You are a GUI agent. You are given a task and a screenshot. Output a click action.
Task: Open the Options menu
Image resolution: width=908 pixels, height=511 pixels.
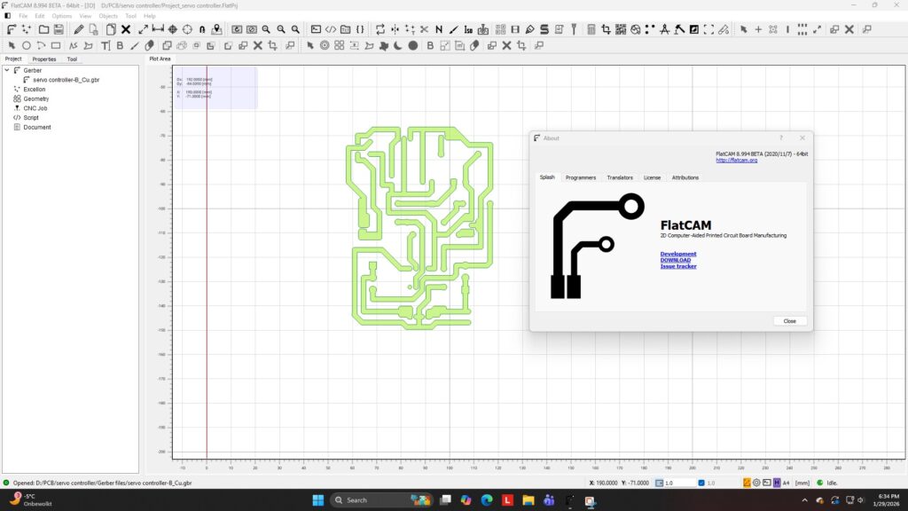(62, 16)
